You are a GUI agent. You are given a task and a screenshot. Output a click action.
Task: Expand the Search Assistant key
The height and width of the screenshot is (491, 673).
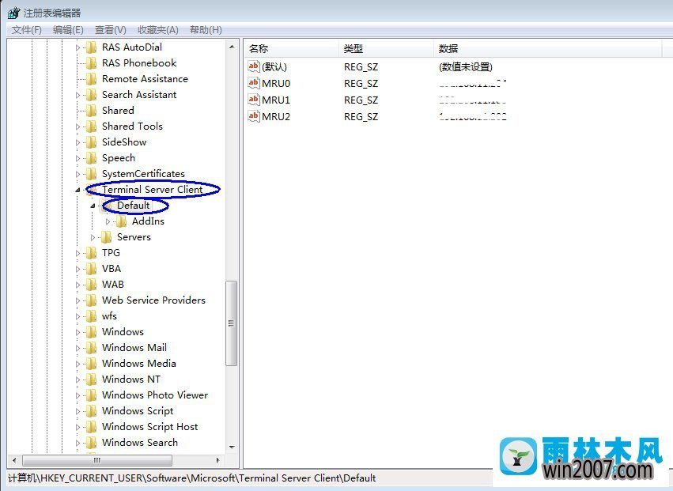pyautogui.click(x=78, y=96)
